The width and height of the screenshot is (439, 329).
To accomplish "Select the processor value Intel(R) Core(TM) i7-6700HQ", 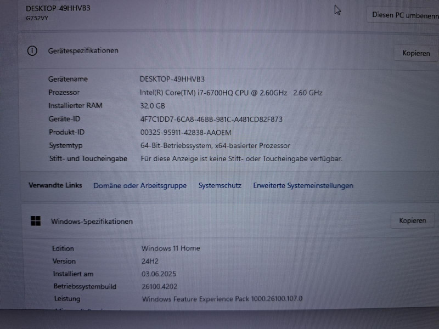I will click(231, 93).
